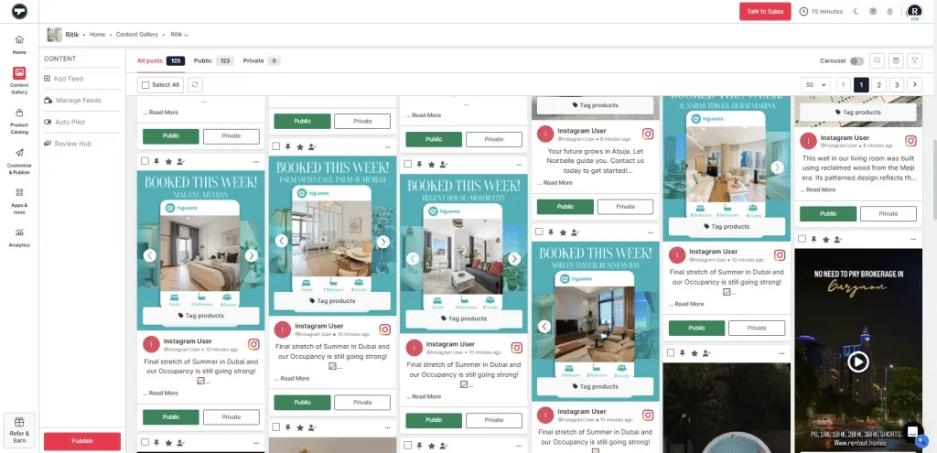Screen dimensions: 937x453
Task: Open Analytics in the left sidebar
Action: [19, 238]
